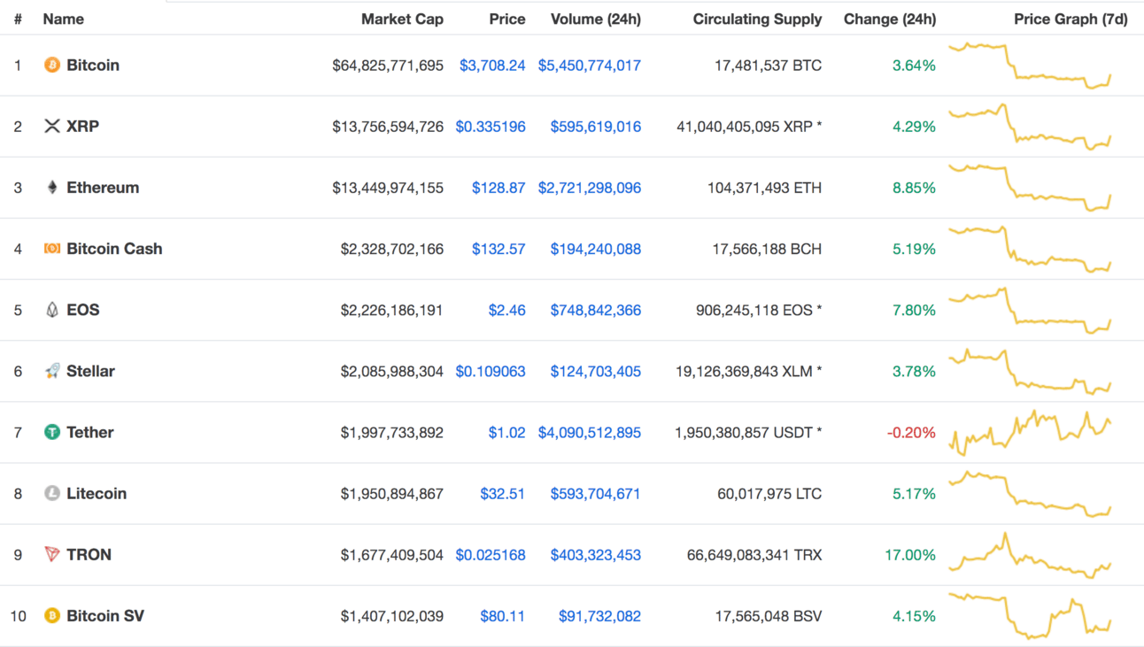The width and height of the screenshot is (1144, 647).
Task: Open EOS's 7-day price graph
Action: (1030, 310)
